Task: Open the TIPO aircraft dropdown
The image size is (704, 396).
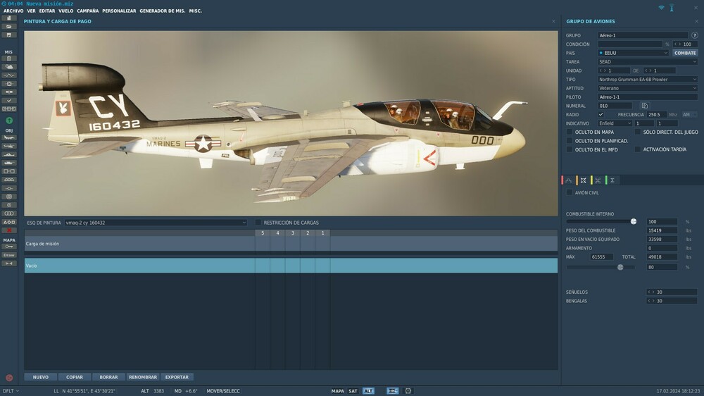Action: pyautogui.click(x=648, y=80)
